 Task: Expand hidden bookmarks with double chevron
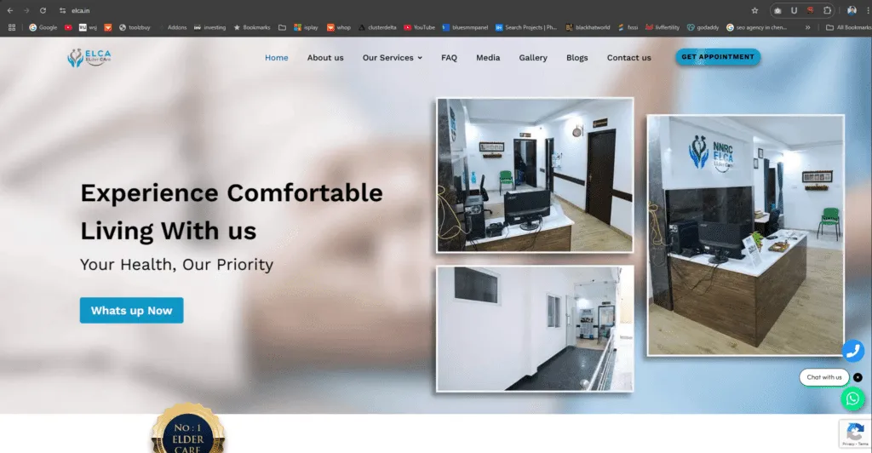pyautogui.click(x=807, y=27)
